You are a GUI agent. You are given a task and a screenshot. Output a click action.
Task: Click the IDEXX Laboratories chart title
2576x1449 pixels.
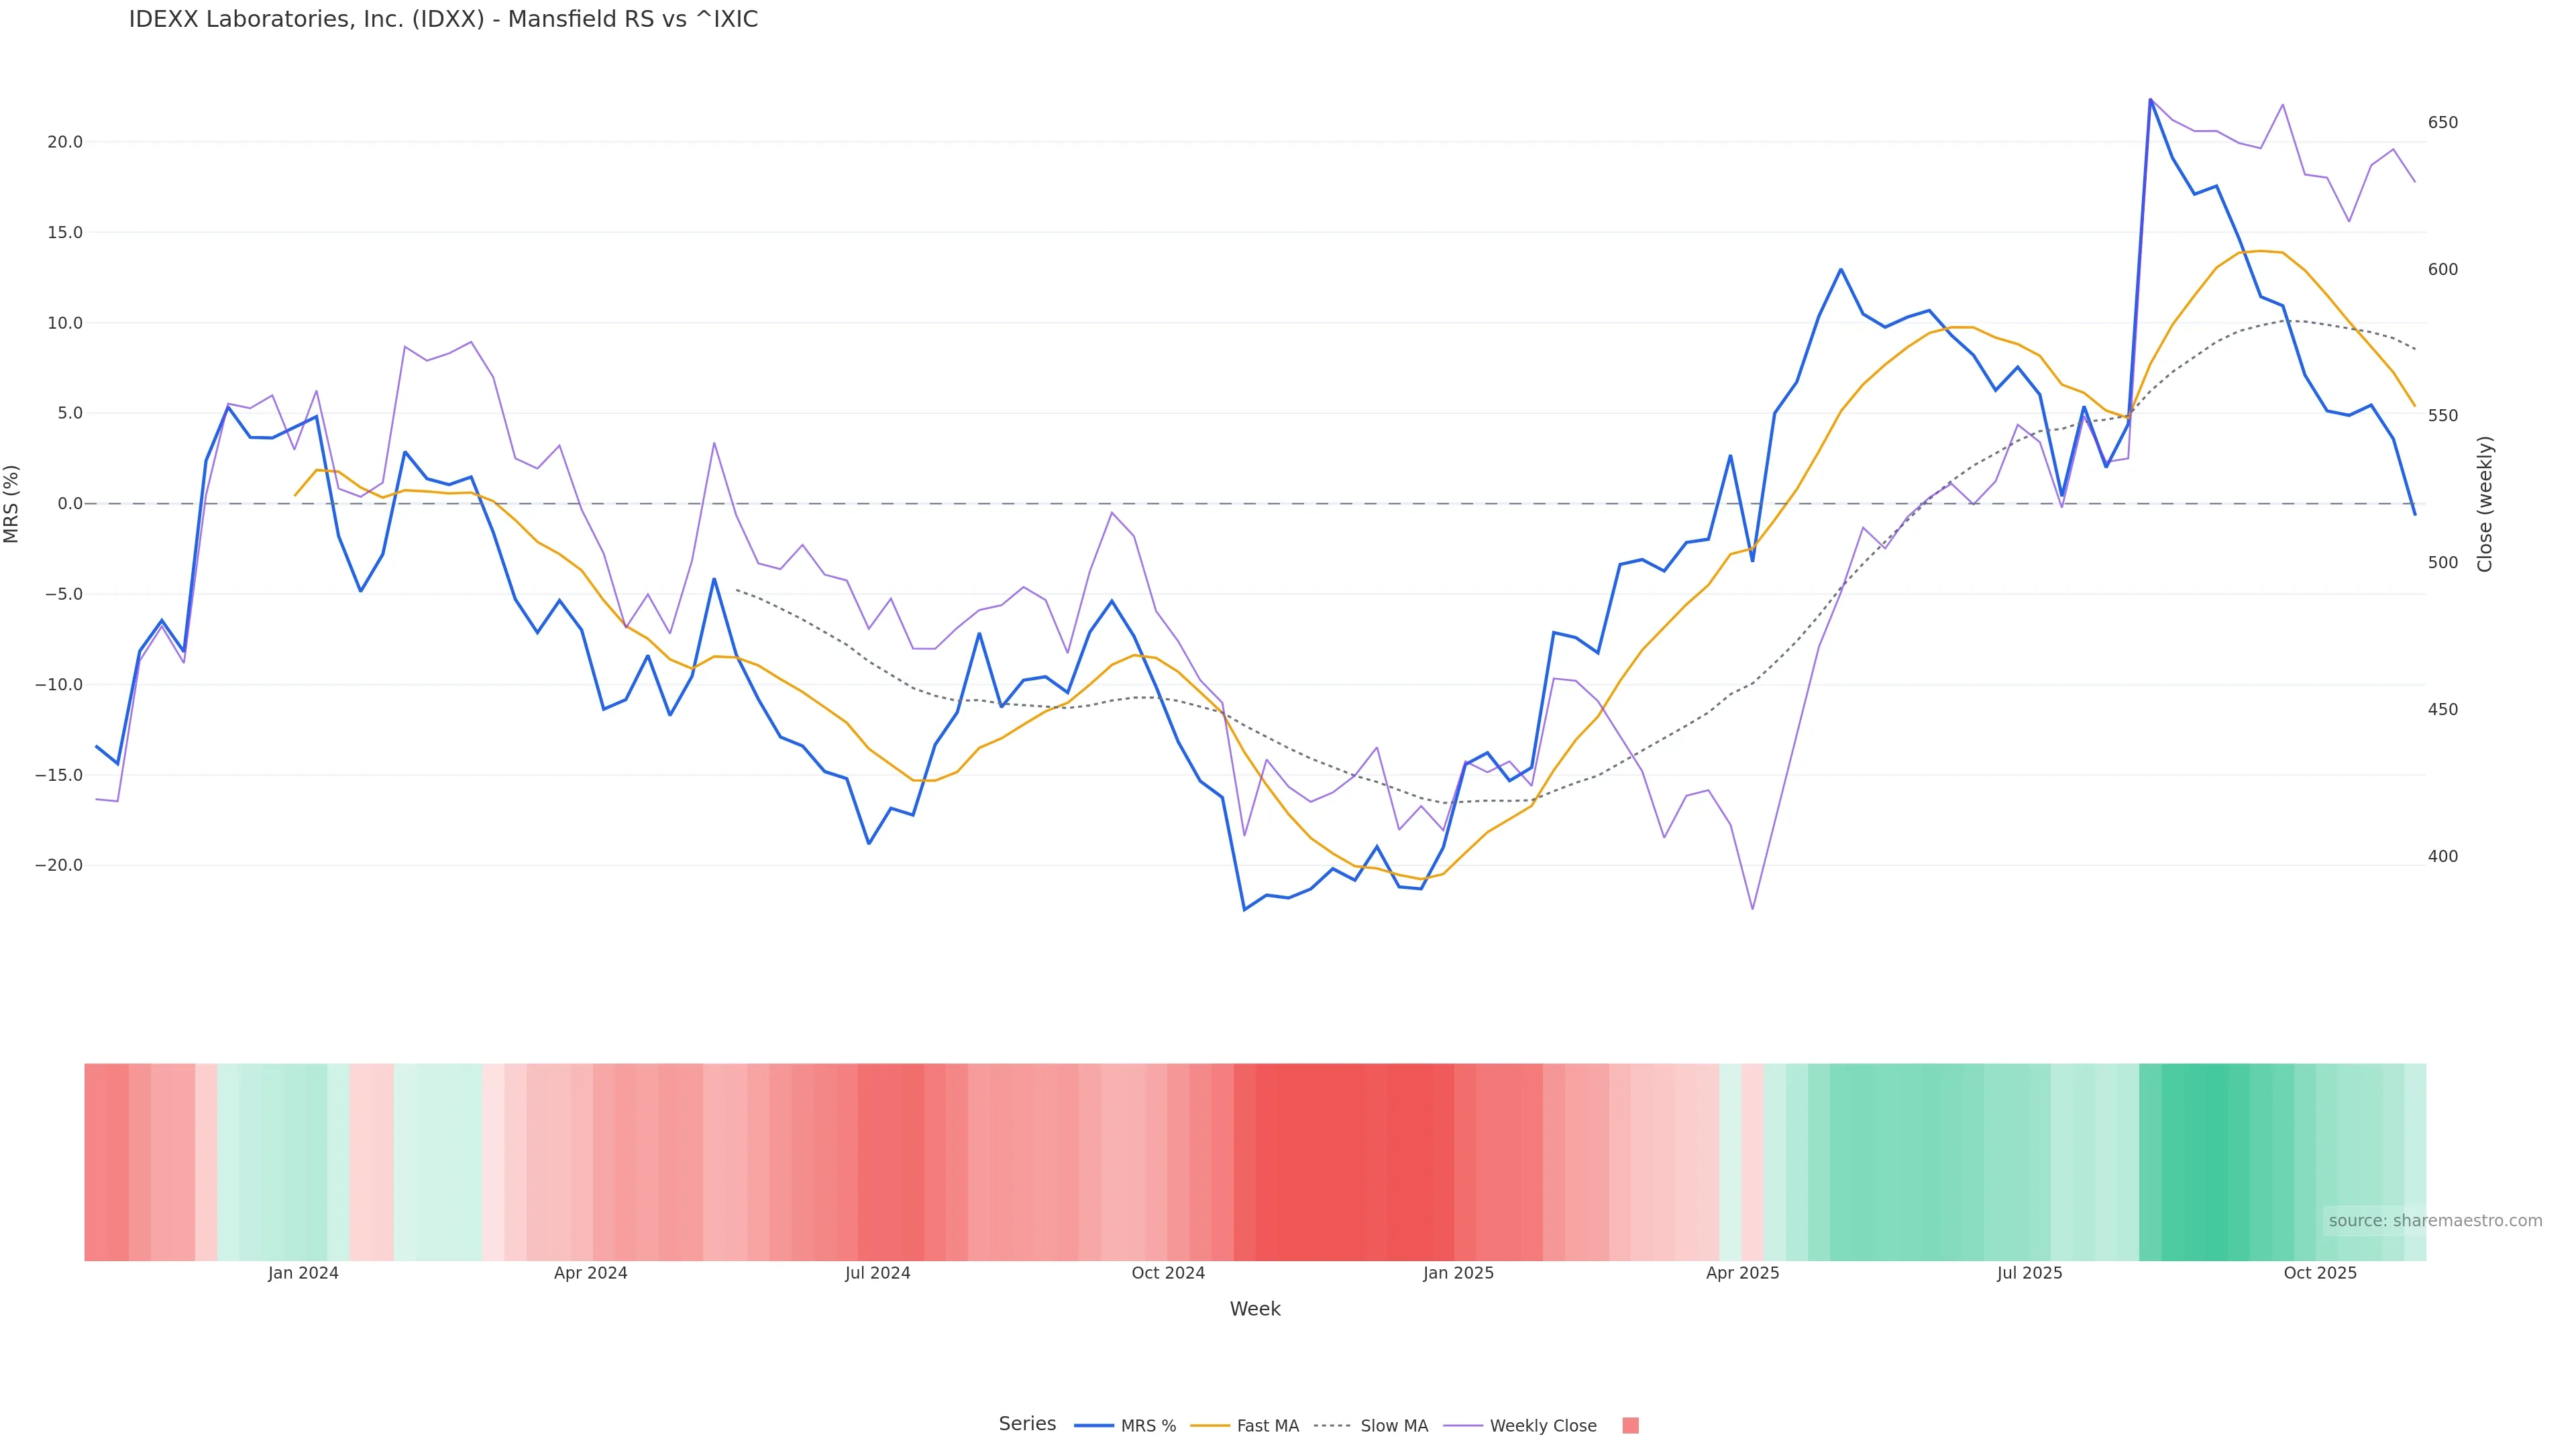tap(443, 19)
